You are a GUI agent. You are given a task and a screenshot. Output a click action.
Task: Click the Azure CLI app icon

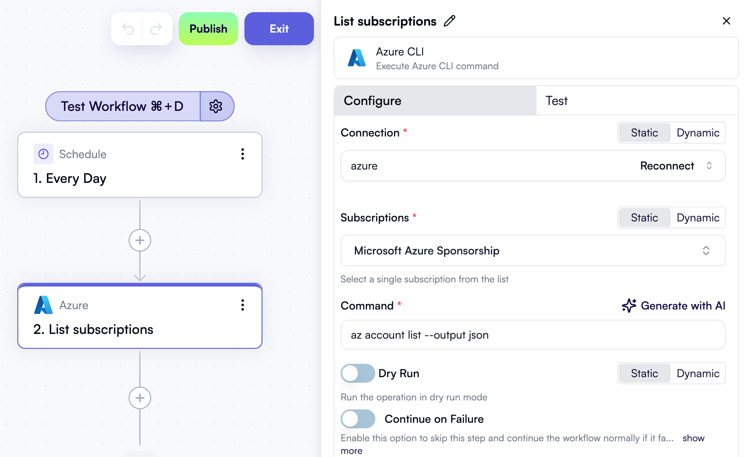[356, 58]
